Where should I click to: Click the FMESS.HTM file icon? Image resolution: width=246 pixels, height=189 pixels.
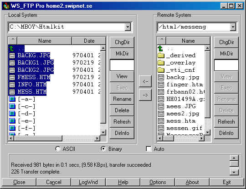point(12,77)
